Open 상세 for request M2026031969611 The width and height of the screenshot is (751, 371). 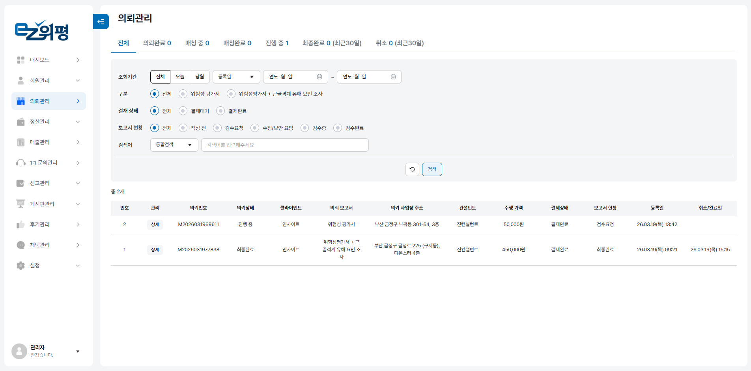(x=155, y=224)
